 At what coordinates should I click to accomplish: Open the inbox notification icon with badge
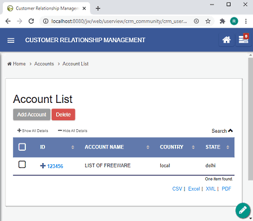243,39
